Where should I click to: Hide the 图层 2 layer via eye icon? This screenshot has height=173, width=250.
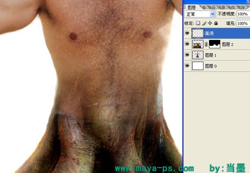pyautogui.click(x=187, y=44)
